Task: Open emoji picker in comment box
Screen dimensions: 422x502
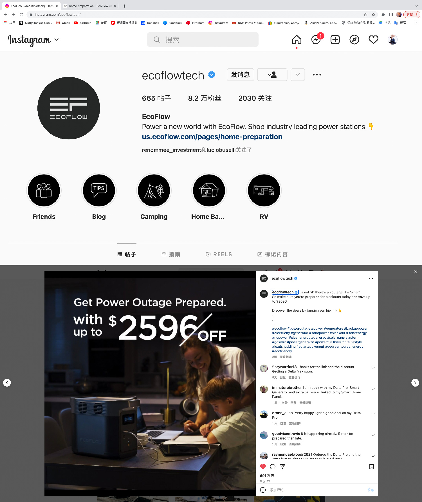Action: pyautogui.click(x=263, y=490)
